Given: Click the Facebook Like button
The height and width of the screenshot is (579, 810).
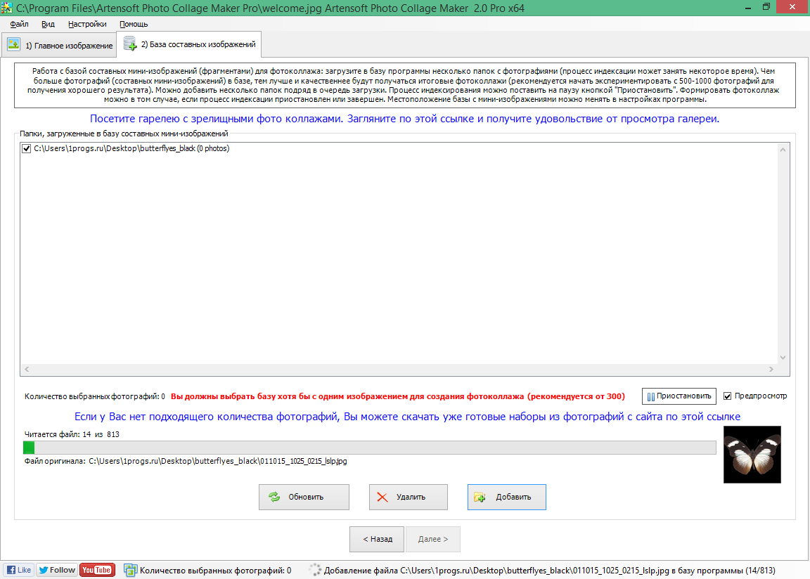Looking at the screenshot, I should (18, 571).
